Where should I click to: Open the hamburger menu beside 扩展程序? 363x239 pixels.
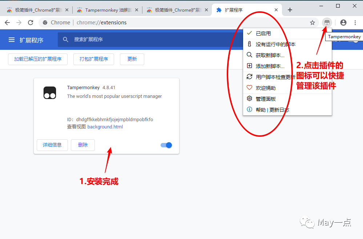pos(12,40)
